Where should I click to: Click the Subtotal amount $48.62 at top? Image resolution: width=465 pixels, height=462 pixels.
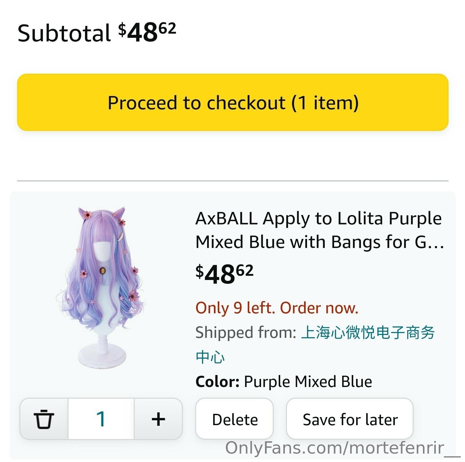click(x=147, y=32)
